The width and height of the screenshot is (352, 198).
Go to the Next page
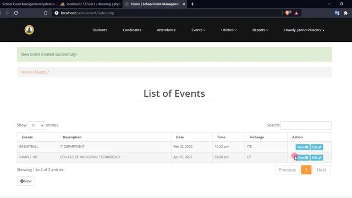coord(321,170)
